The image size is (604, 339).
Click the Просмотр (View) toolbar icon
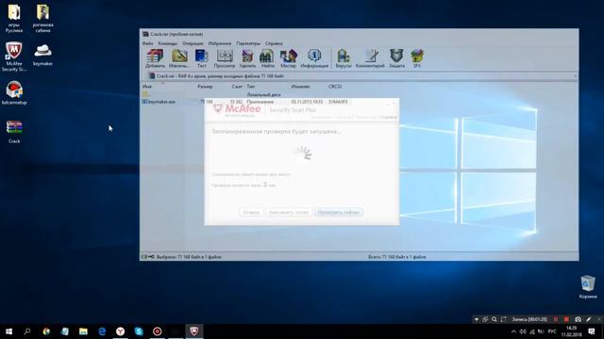pyautogui.click(x=225, y=58)
